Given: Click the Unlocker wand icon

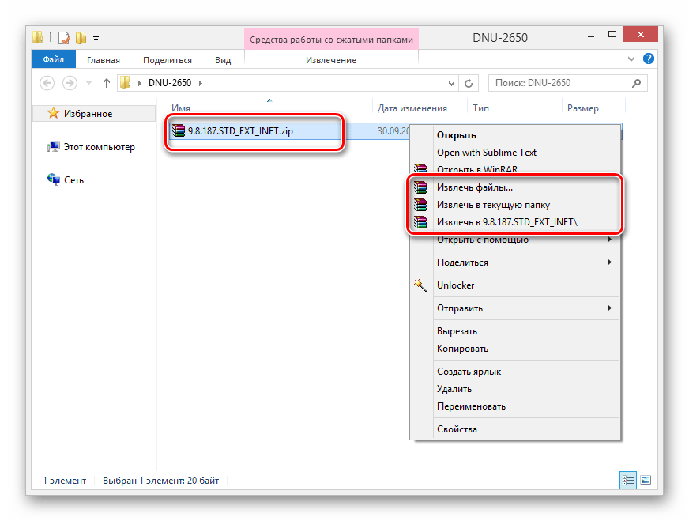Looking at the screenshot, I should click(420, 285).
